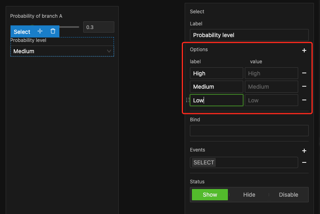320x214 pixels.
Task: Add a new event with the Events plus icon
Action: click(x=304, y=151)
